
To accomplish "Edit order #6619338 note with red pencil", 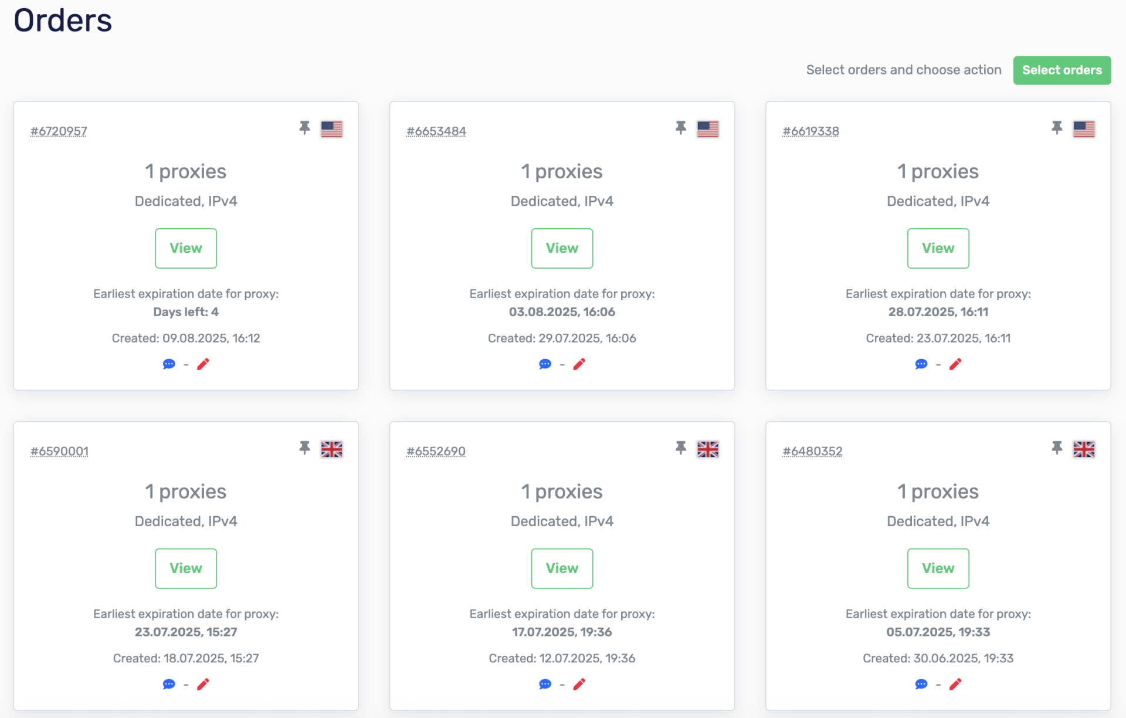I will coord(955,364).
